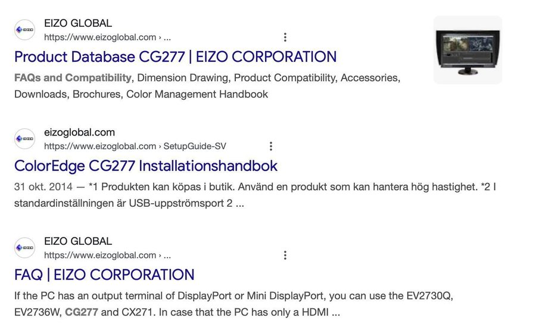This screenshot has width=536, height=335.
Task: Click "EIZO GLOBAL" site name above FAQ result
Action: pyautogui.click(x=78, y=242)
